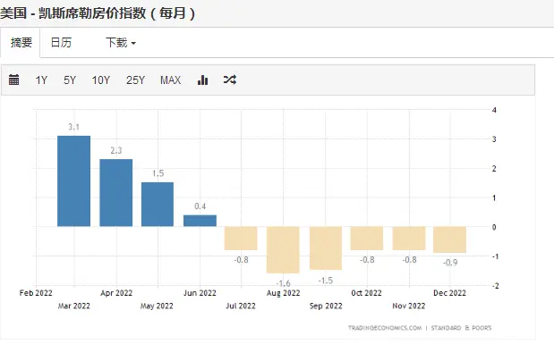Click the May 2022 axis label
Image resolution: width=554 pixels, height=344 pixels.
click(x=157, y=306)
